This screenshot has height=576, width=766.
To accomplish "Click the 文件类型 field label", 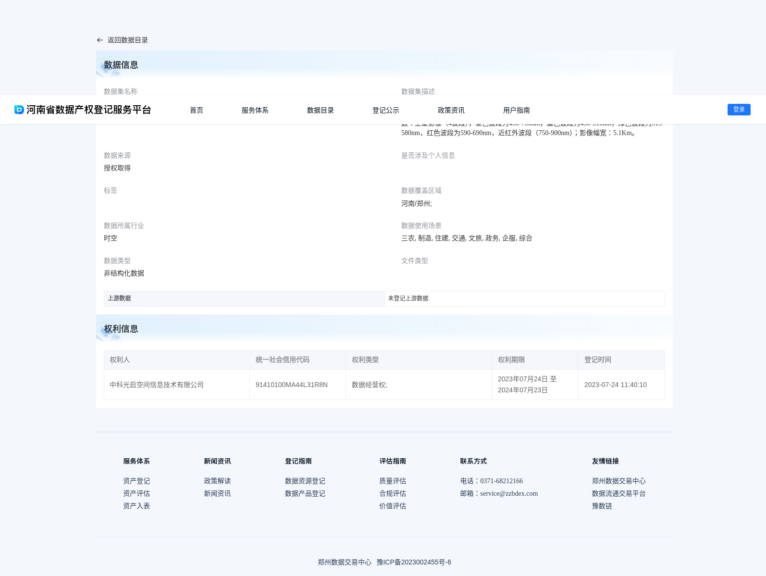I will (415, 261).
